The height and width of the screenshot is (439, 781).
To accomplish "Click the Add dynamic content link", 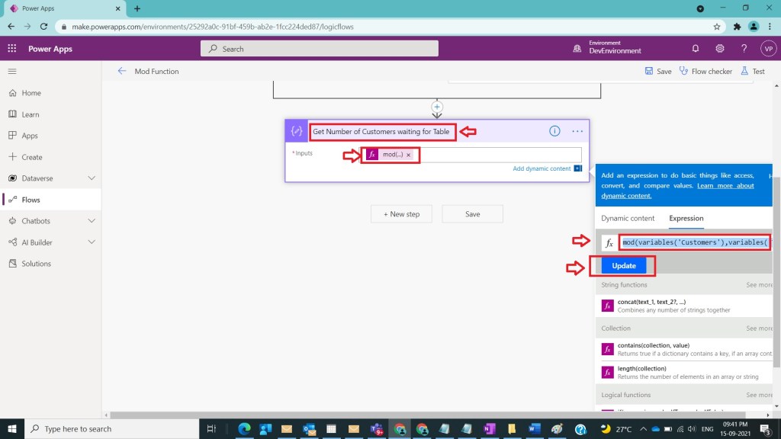I will [542, 168].
